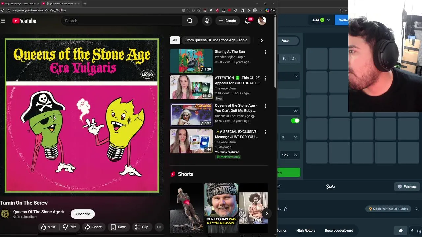Open the Kurt Cobain Short thumbnail
422x237 pixels.
click(x=221, y=208)
